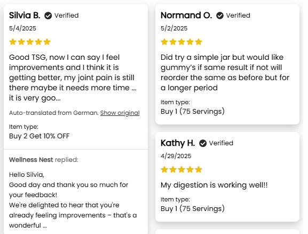The width and height of the screenshot is (308, 234).
Task: Click verified checkmark badge next to Normand O.
Action: 220,15
